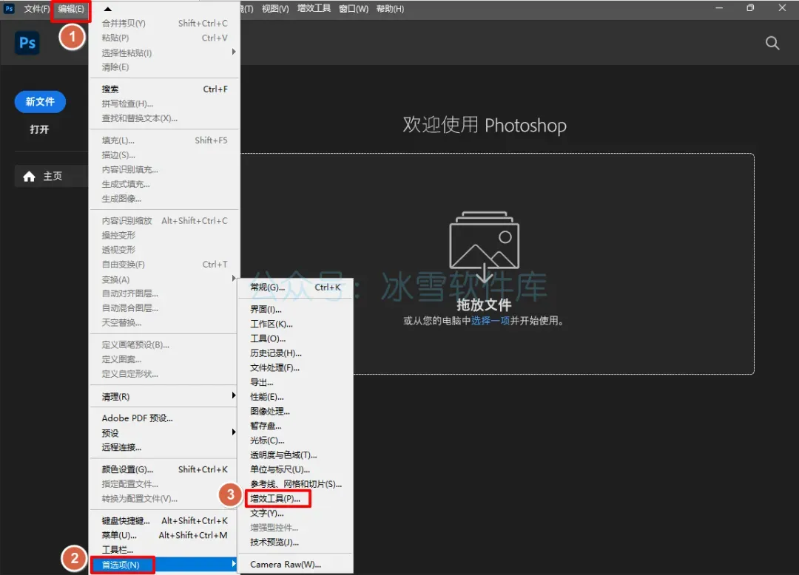Choose 合并拷贝(Y) menu entry
The width and height of the screenshot is (799, 575).
pyautogui.click(x=164, y=24)
